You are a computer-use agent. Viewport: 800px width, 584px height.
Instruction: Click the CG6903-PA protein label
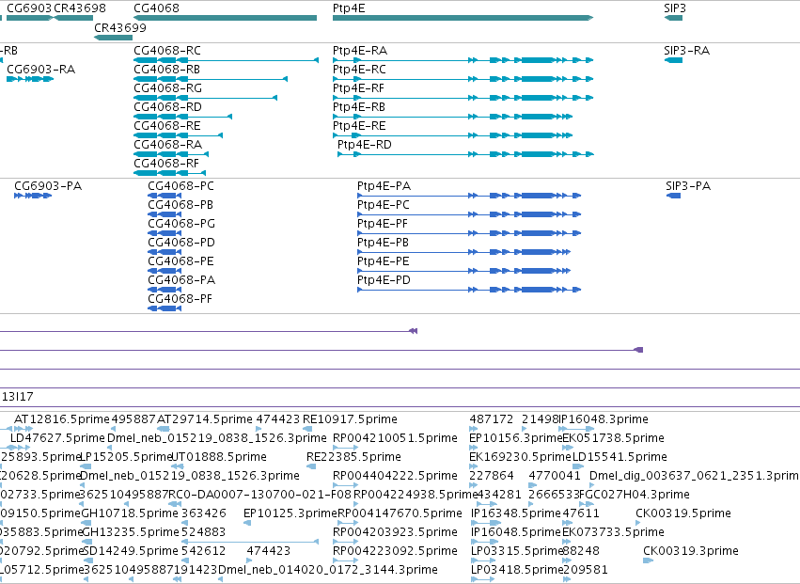pos(48,186)
